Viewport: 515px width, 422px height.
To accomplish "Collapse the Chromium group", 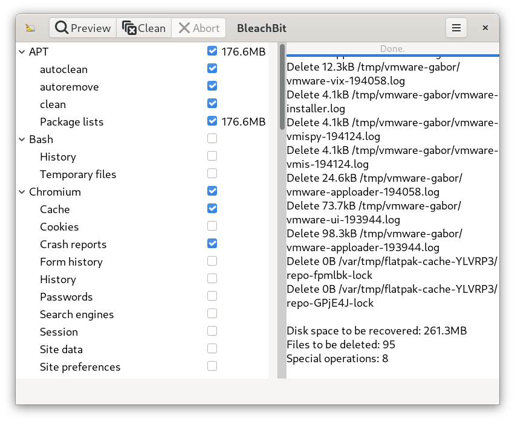I will point(22,192).
